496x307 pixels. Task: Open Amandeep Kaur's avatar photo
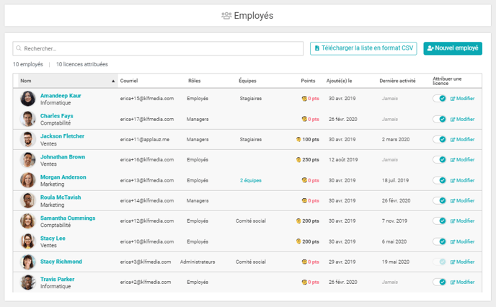(28, 99)
